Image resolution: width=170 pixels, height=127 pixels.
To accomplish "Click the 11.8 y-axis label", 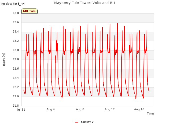I will [x=16, y=106].
